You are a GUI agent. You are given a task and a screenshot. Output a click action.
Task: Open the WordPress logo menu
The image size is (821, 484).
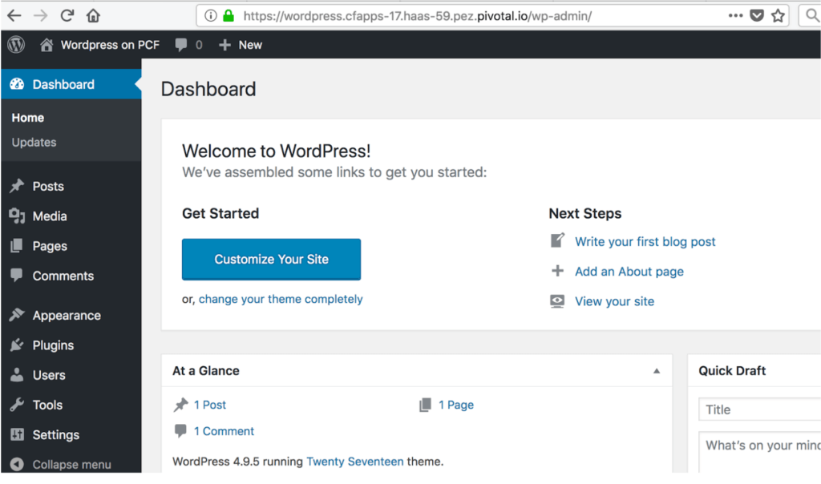[x=16, y=45]
